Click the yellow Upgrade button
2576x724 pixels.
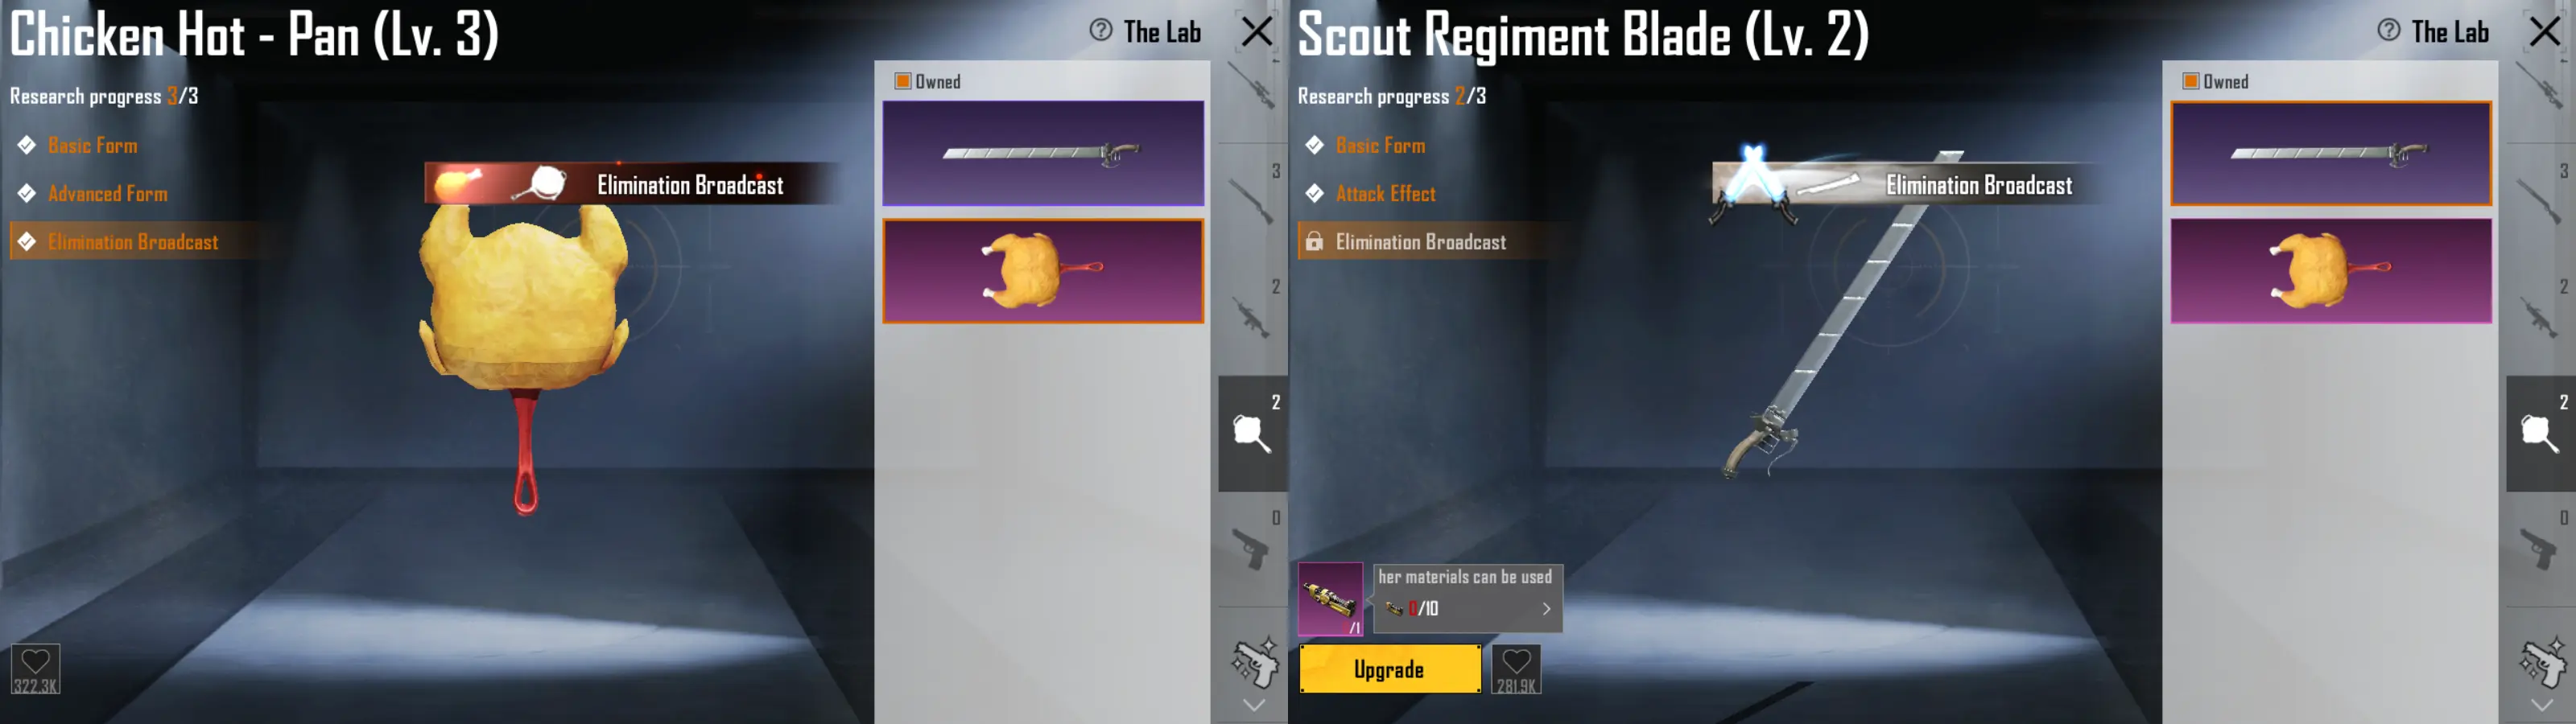pyautogui.click(x=1390, y=669)
